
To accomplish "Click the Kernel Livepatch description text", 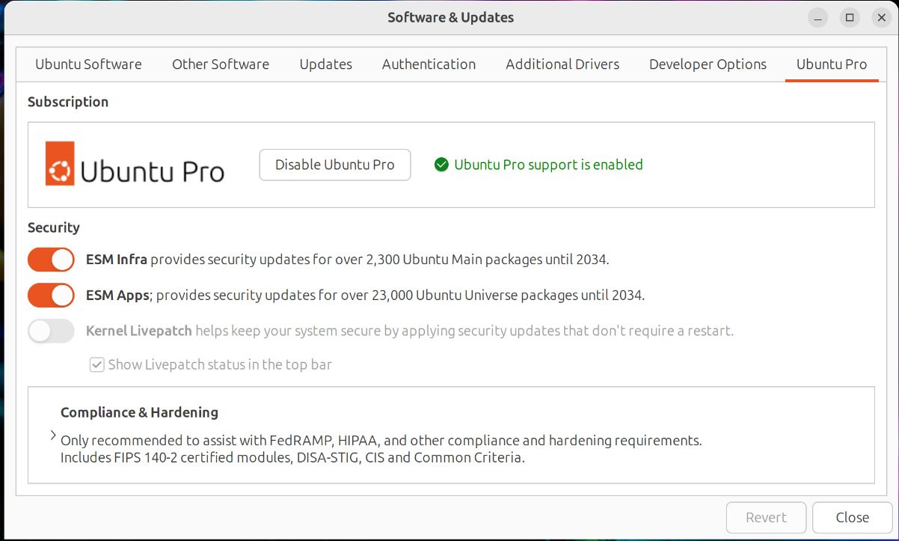I will click(410, 331).
